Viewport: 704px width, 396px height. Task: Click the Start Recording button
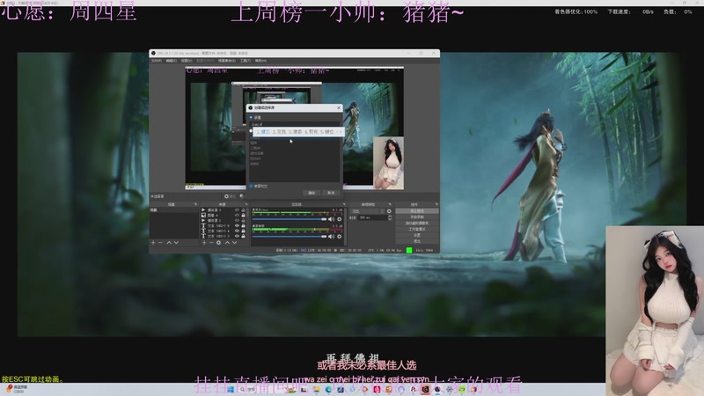[x=417, y=216]
